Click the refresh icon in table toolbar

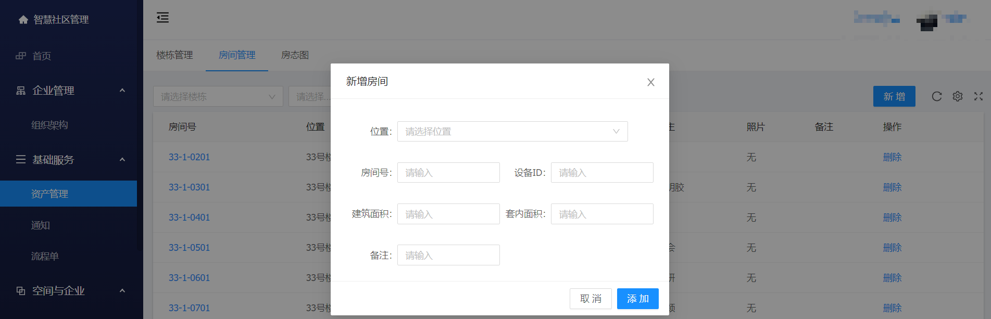click(936, 96)
